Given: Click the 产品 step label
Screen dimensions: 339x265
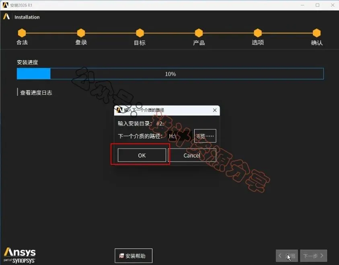Looking at the screenshot, I should coord(199,43).
